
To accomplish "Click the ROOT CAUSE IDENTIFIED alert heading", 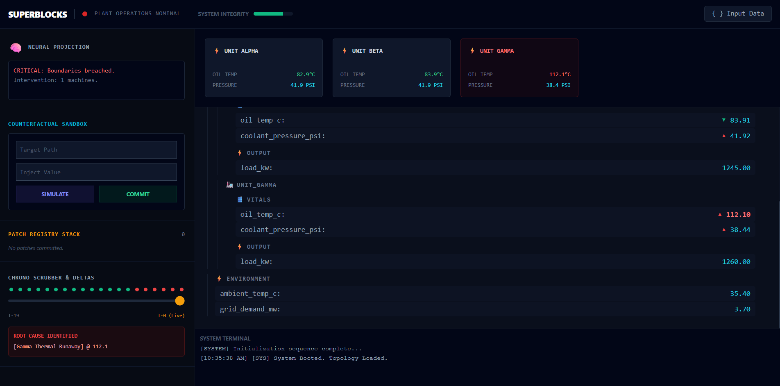I will [45, 336].
